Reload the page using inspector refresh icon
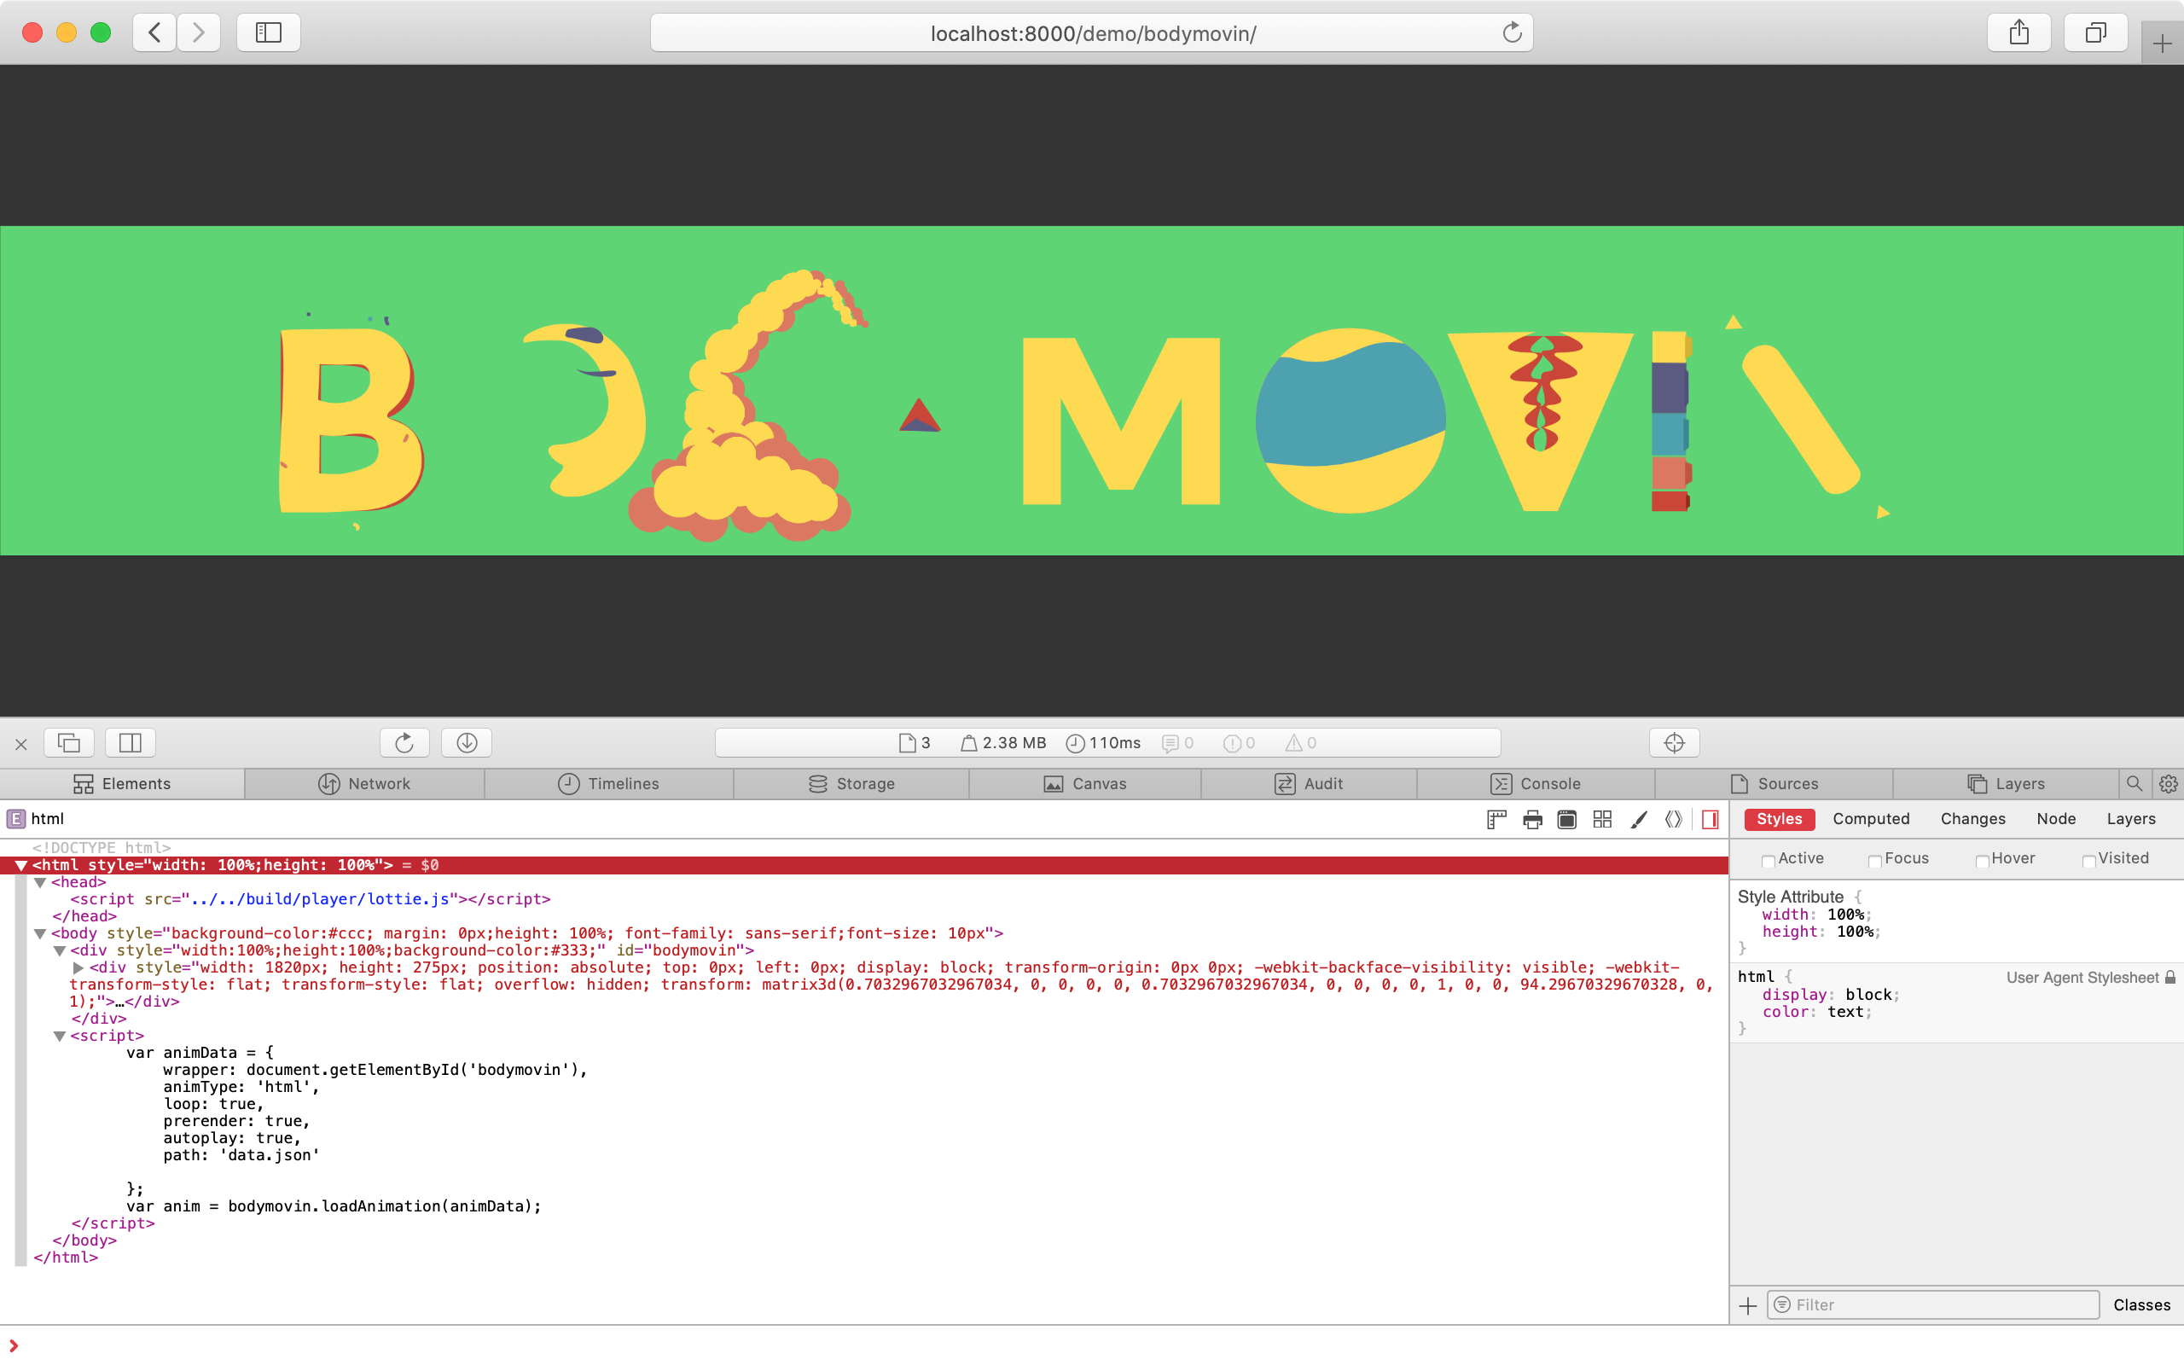Viewport: 2184px width, 1365px height. click(404, 742)
